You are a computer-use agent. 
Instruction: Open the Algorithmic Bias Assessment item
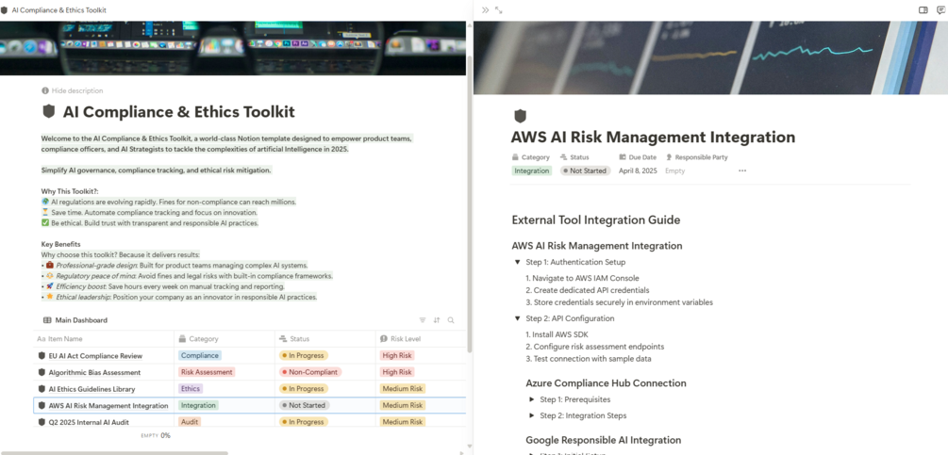(94, 372)
